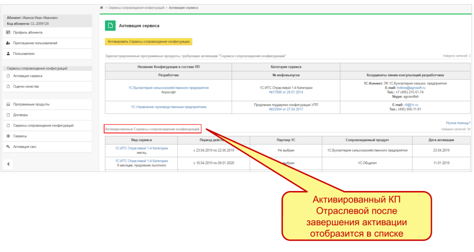Screen dimensions: 474x252
Task: Click Сопровождаемый продукт column header
Action: (367, 140)
